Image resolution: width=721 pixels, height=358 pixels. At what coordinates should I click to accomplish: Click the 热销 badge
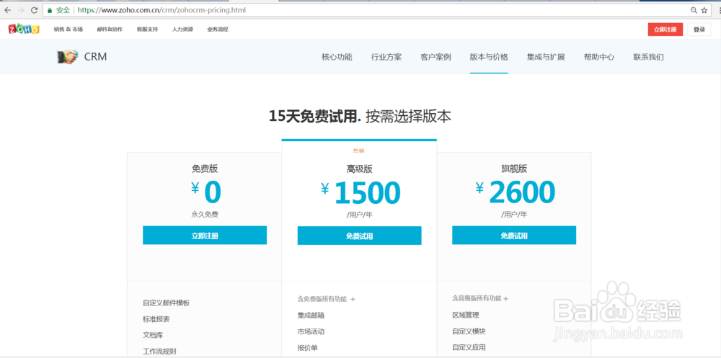[x=359, y=151]
